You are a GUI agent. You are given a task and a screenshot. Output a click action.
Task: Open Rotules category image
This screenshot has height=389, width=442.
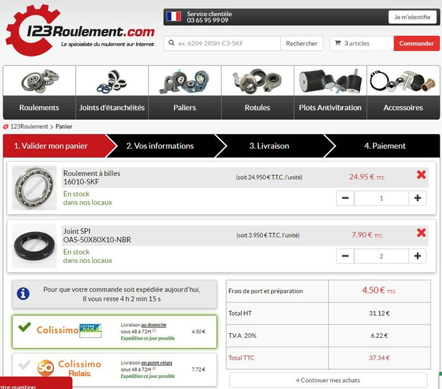[258, 81]
